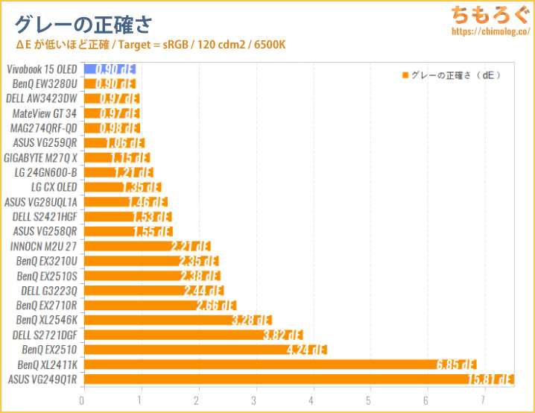Click the ASUS VG249Q1R label
Screen dimensions: 535x413
[42, 379]
